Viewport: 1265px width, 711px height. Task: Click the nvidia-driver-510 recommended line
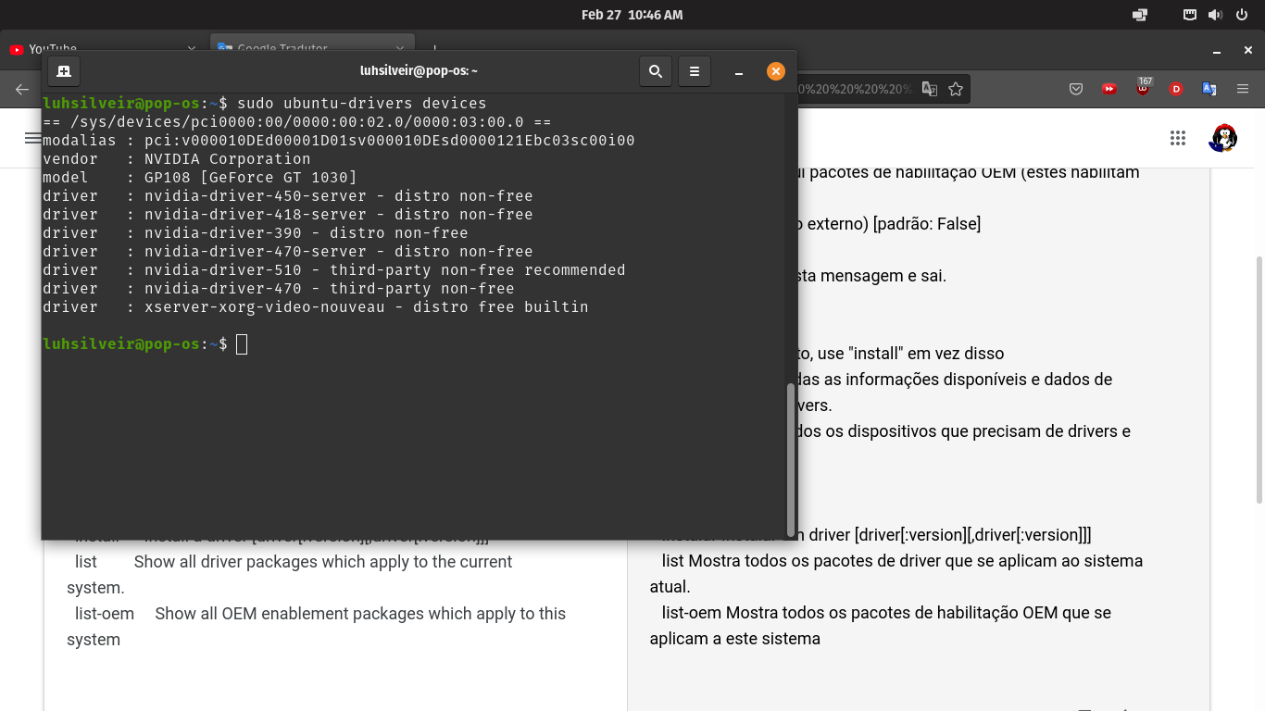pyautogui.click(x=334, y=270)
